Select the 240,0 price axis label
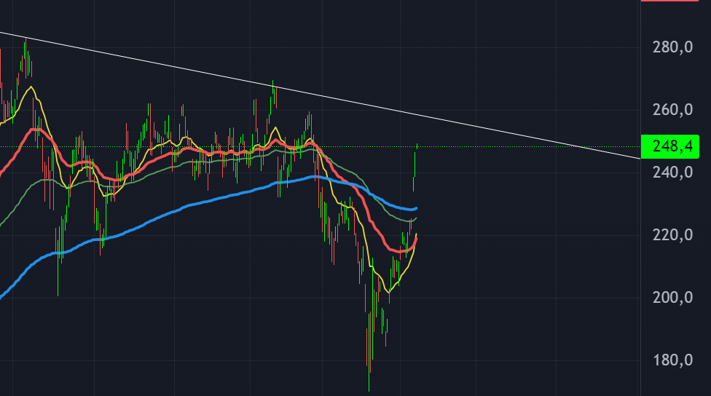 (x=672, y=173)
